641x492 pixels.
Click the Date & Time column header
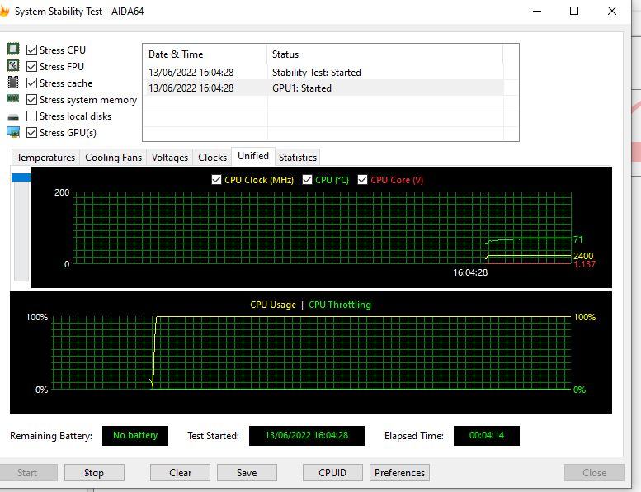coord(205,54)
